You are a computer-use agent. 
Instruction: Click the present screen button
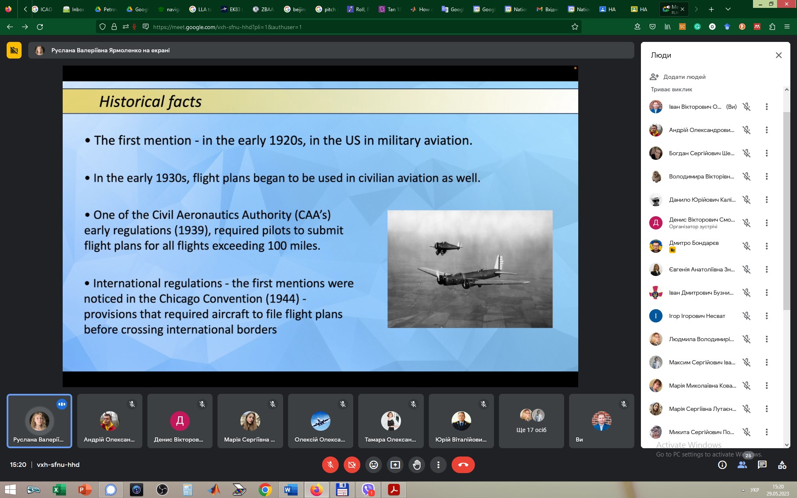pyautogui.click(x=395, y=465)
